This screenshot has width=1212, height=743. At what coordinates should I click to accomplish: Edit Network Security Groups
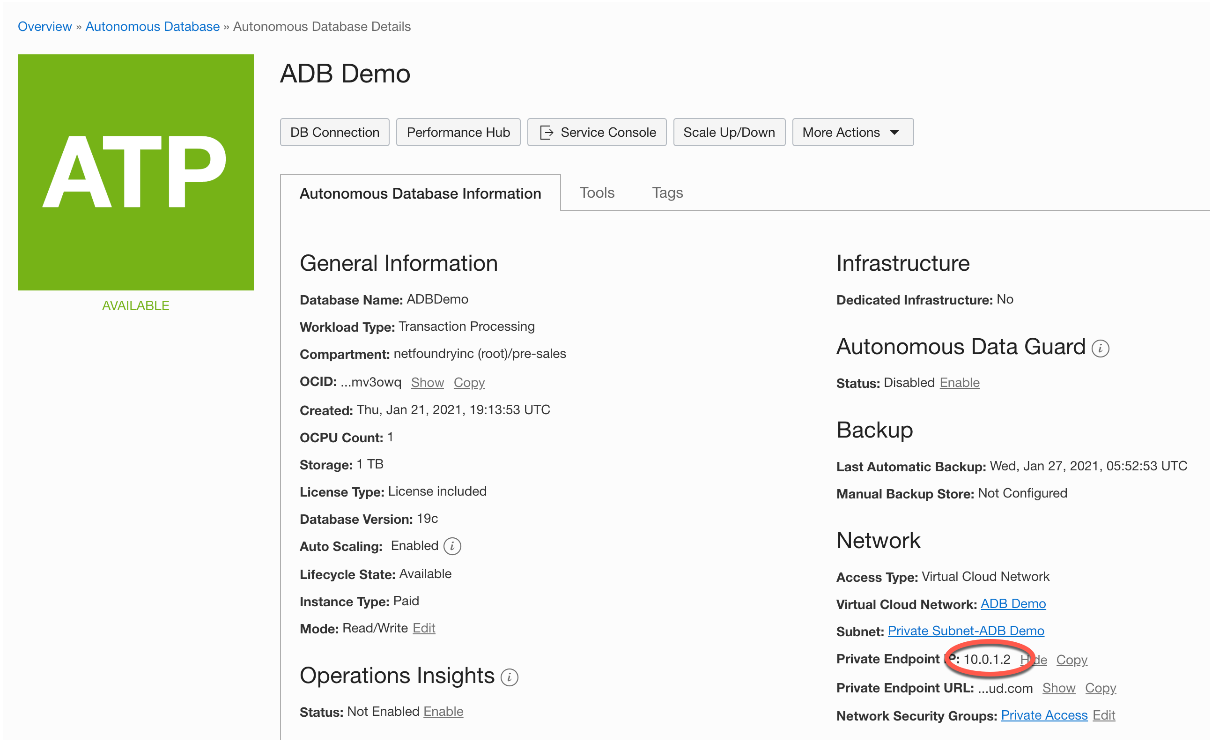tap(1105, 716)
